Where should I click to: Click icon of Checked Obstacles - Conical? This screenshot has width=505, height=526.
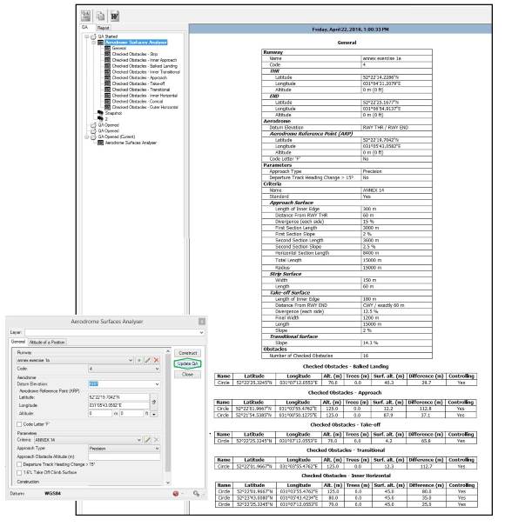tap(107, 102)
